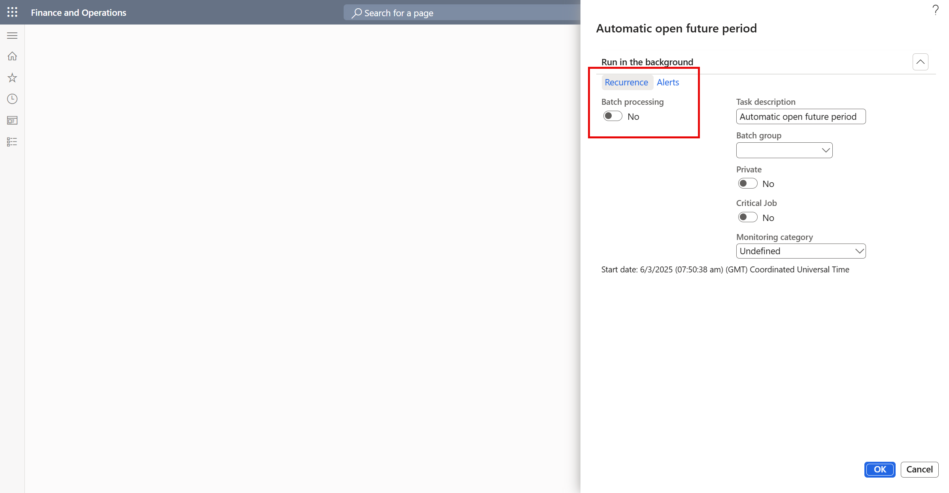The height and width of the screenshot is (493, 949).
Task: Open Workspaces from the sidebar icon
Action: tap(12, 120)
